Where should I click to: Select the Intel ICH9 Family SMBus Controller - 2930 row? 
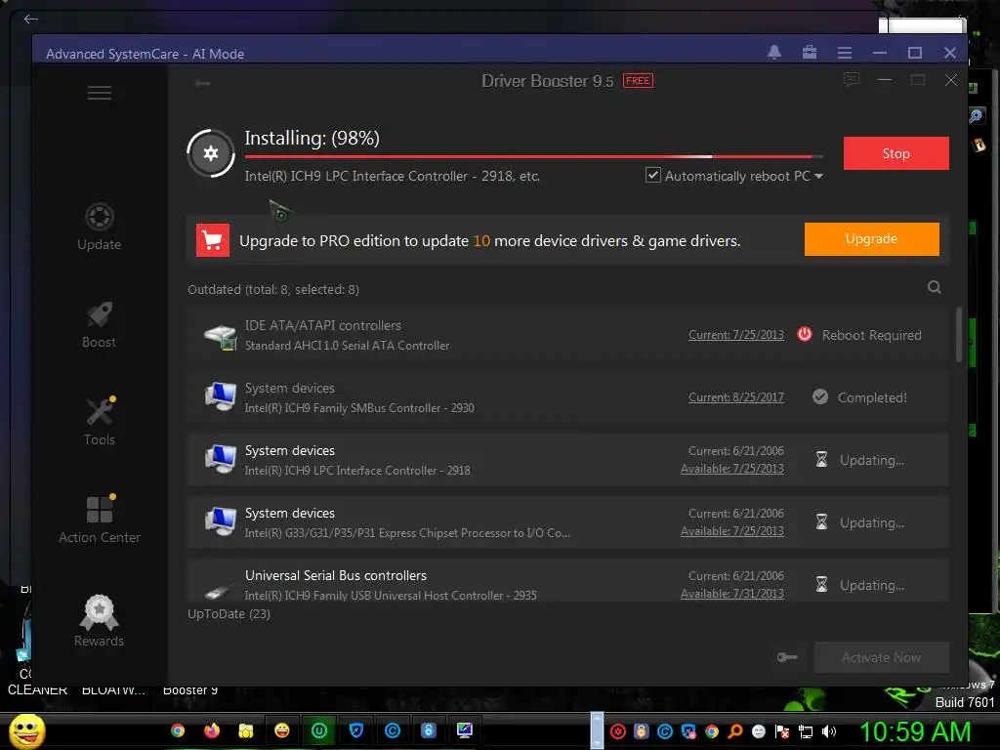click(567, 397)
